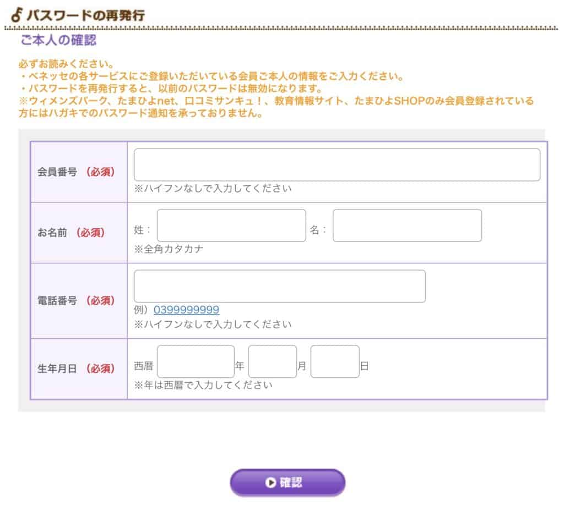Click the 必須 label next to 電話番号

click(x=102, y=300)
